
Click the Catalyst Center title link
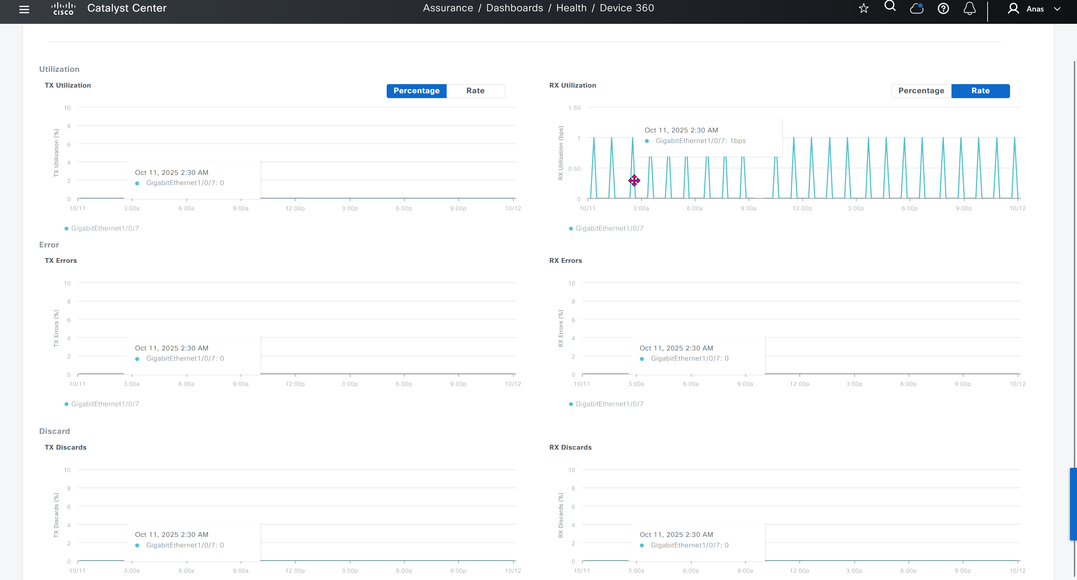click(x=127, y=8)
